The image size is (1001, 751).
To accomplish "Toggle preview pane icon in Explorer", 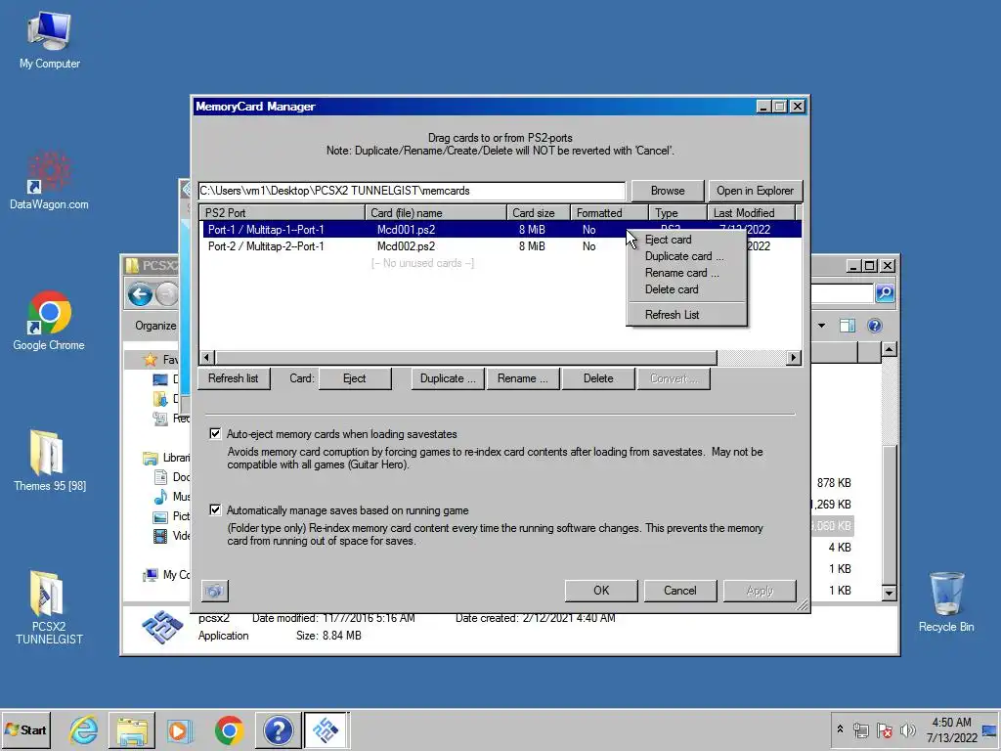I will pos(848,326).
